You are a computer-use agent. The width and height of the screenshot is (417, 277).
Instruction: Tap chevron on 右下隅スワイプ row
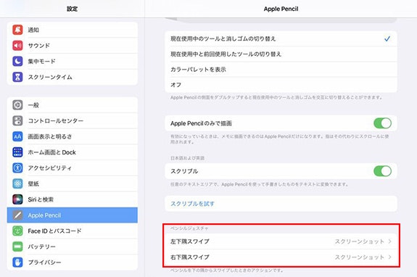click(x=390, y=257)
